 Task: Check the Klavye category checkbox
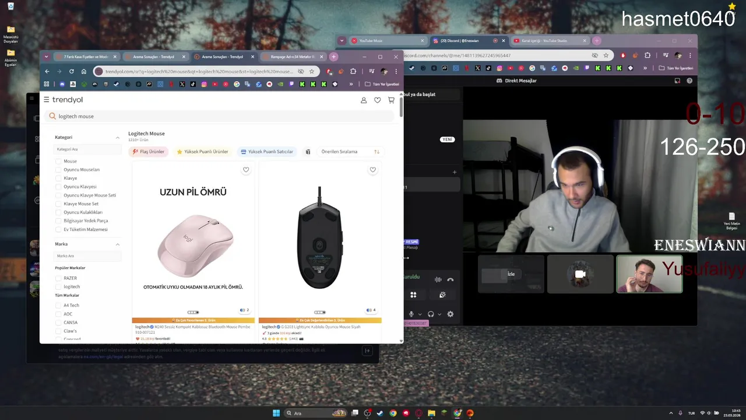coord(58,178)
